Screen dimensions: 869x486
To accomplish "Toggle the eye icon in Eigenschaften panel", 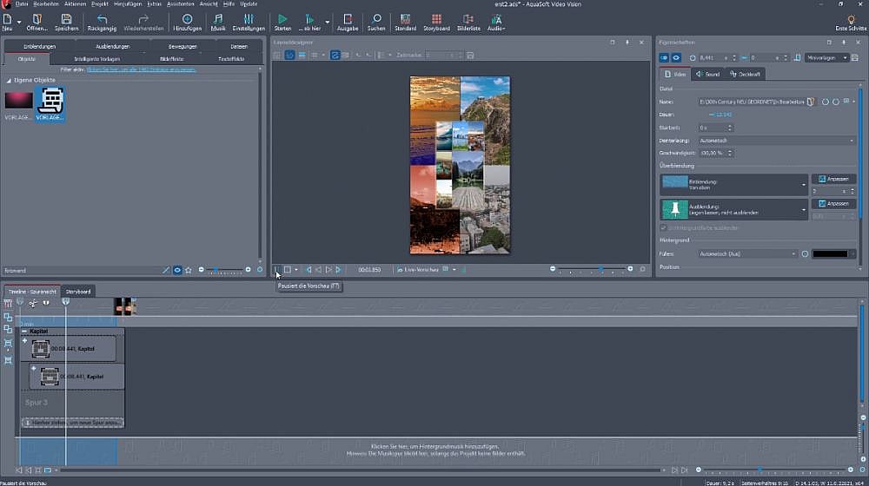I will tap(675, 57).
